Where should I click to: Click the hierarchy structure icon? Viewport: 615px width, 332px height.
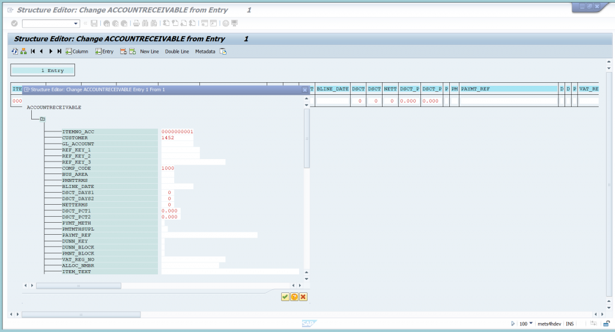coord(23,52)
